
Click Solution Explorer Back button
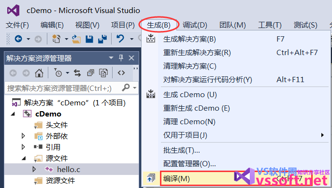pos(13,73)
